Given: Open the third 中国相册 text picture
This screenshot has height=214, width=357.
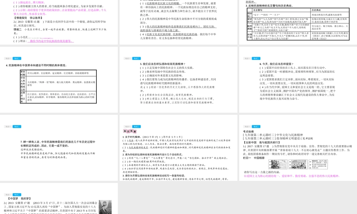Looking at the screenshot, I should point(318,164).
